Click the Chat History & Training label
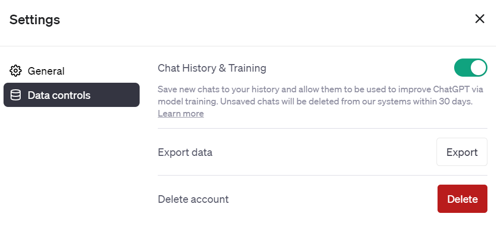The image size is (496, 226). (x=212, y=68)
